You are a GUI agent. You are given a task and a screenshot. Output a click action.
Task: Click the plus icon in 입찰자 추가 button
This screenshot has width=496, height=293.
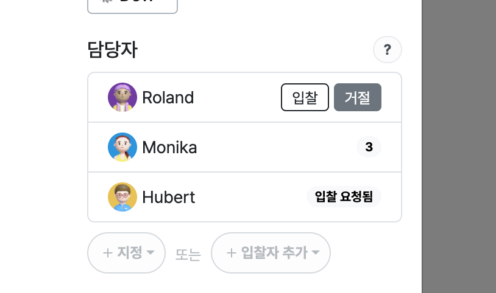232,253
